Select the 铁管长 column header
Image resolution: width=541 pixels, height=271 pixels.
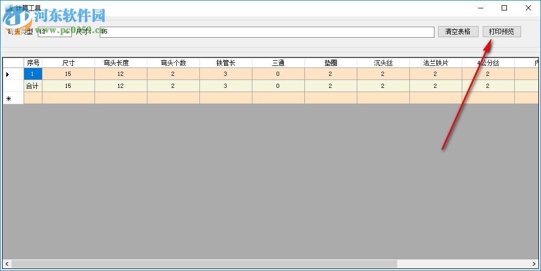tap(226, 63)
